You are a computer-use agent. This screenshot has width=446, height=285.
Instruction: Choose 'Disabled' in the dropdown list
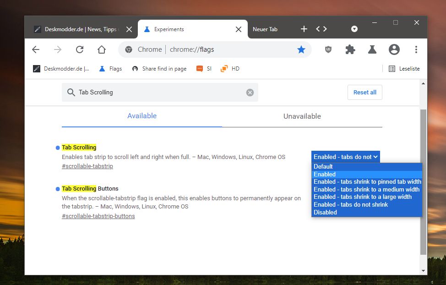click(325, 213)
